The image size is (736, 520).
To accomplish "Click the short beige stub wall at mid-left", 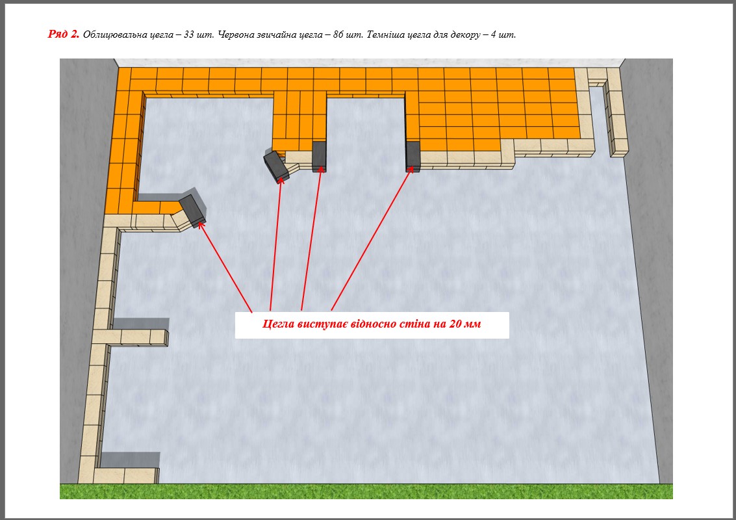I will coord(138,337).
